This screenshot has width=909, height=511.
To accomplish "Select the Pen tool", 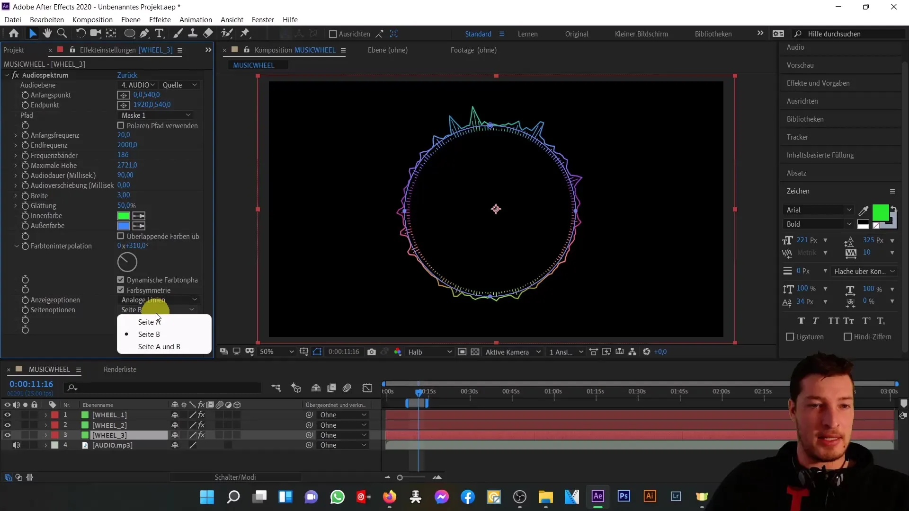I will (145, 34).
